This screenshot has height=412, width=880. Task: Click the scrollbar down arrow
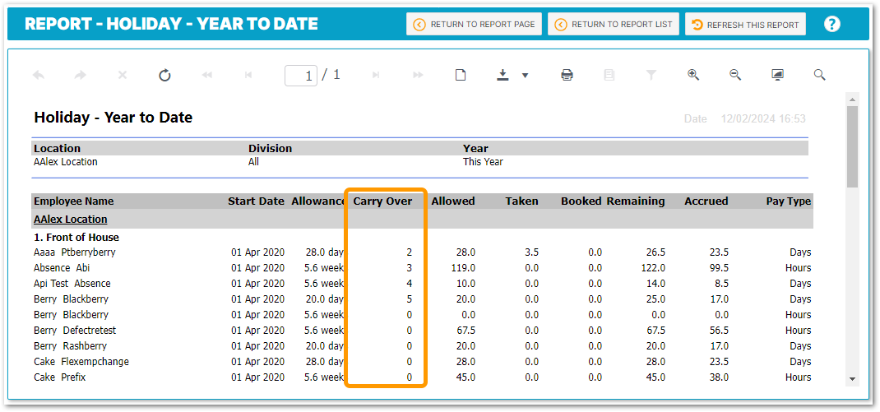click(853, 379)
